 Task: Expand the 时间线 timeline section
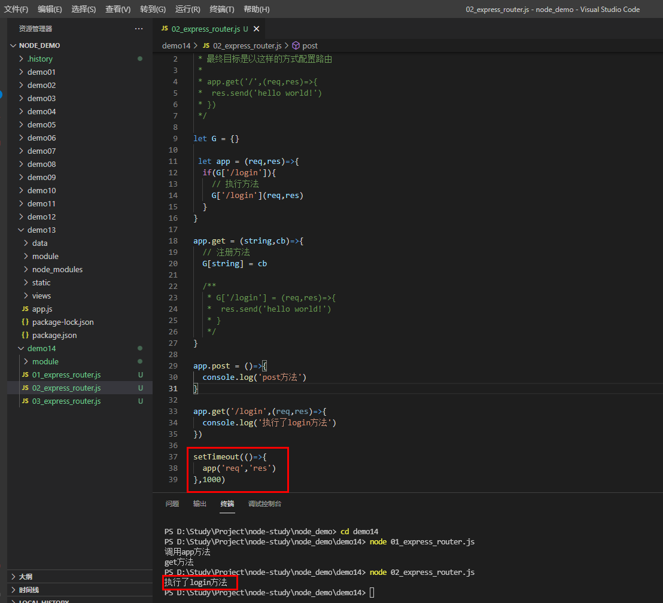(x=80, y=590)
